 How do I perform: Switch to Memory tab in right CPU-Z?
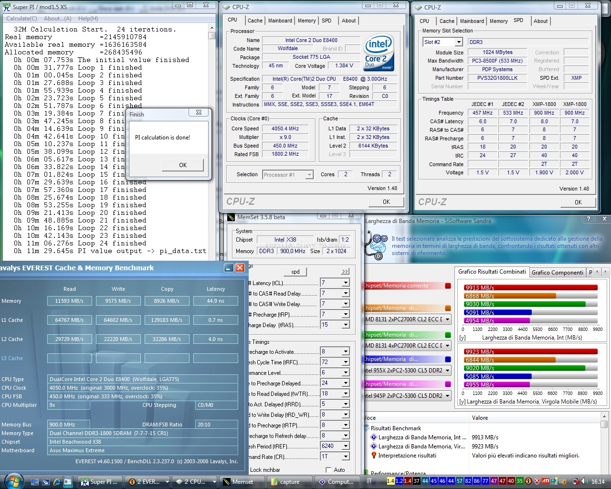point(499,21)
